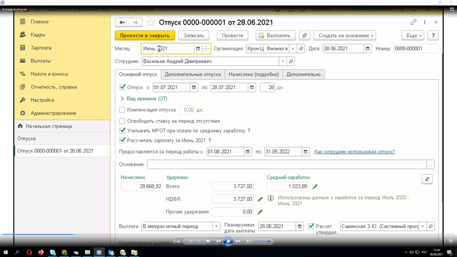
Task: Edit average earnings with pencil icon
Action: click(315, 187)
